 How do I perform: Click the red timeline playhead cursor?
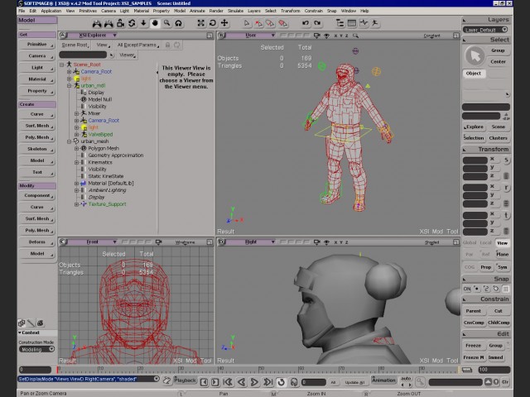click(x=58, y=370)
